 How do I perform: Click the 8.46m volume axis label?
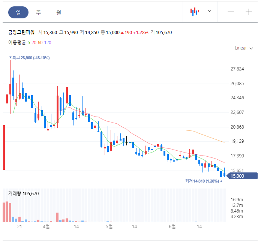coord(237,211)
